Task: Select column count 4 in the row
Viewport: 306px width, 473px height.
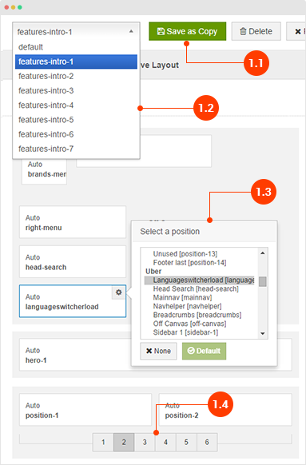Action: coord(165,442)
